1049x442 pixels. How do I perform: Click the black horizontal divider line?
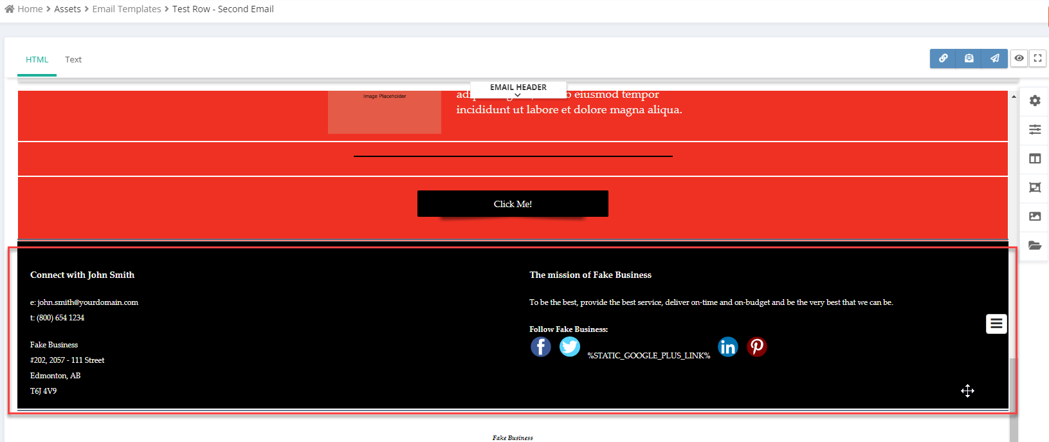coord(513,156)
